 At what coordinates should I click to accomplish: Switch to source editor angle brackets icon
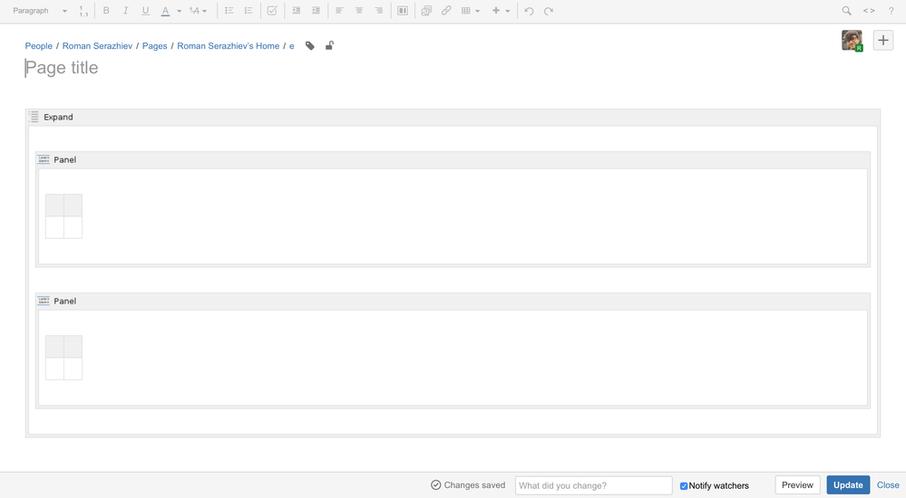pyautogui.click(x=869, y=11)
